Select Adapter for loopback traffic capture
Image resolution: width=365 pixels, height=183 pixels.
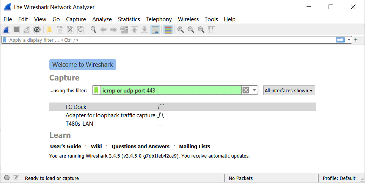coord(182,115)
